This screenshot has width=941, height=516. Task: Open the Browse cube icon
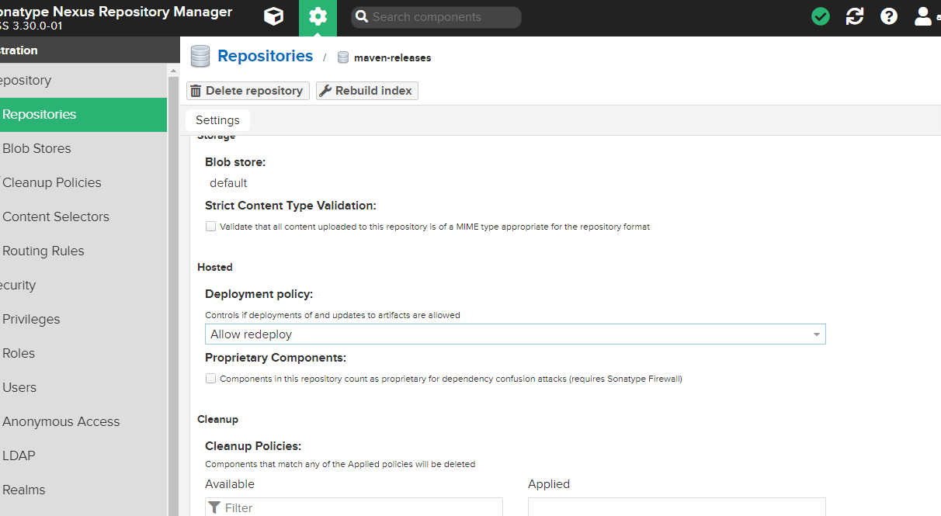(273, 16)
